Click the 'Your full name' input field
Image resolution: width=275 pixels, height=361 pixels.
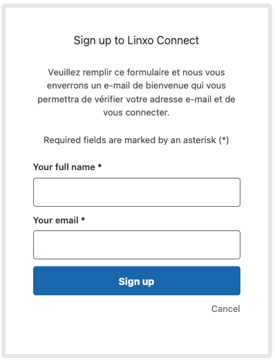coord(137,192)
